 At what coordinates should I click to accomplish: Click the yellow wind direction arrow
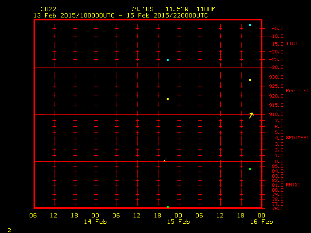click(x=251, y=115)
